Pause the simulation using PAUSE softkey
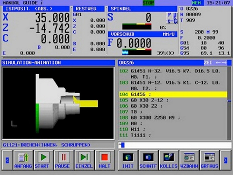This screenshot has width=233, height=175. pyautogui.click(x=62, y=160)
